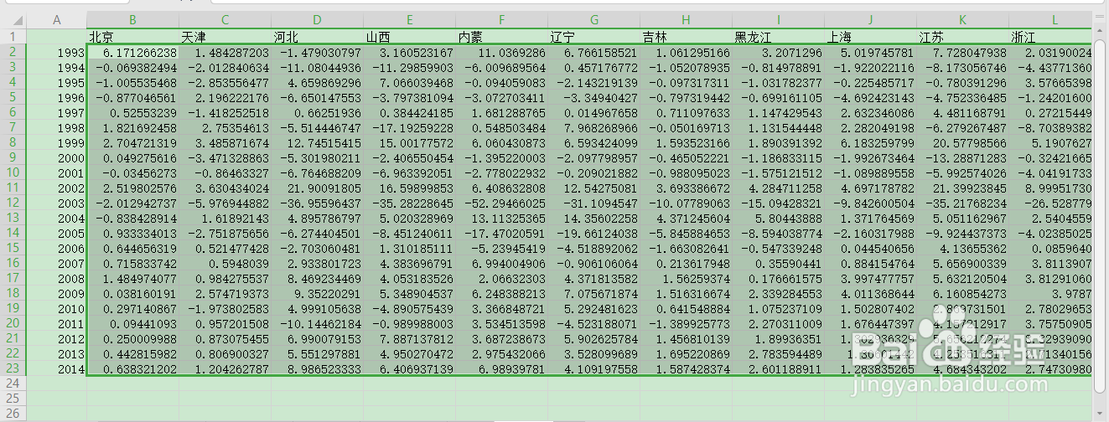Screen dimensions: 1109x422
Task: Click year cell 2000
Action: coord(56,157)
